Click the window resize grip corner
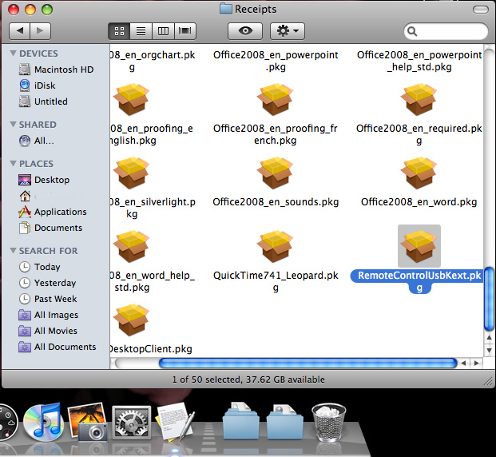This screenshot has width=496, height=457. pos(488,381)
